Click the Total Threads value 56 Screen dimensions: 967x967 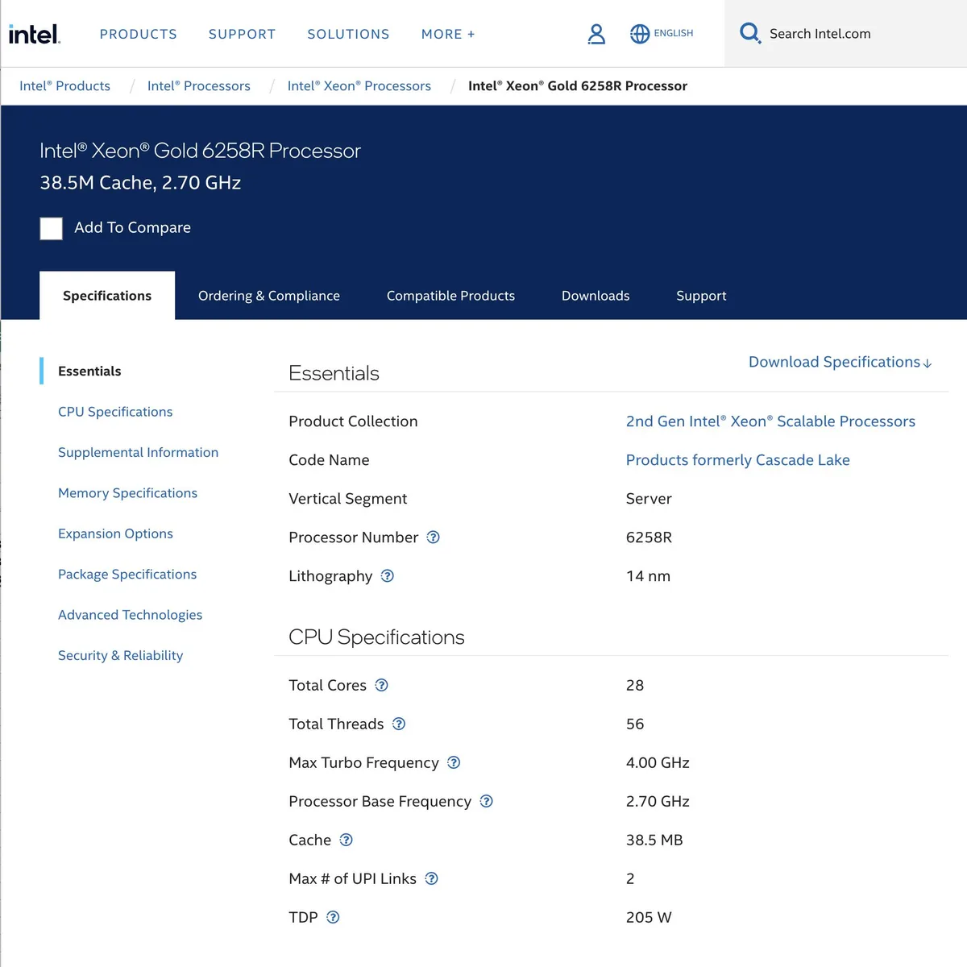pyautogui.click(x=635, y=724)
